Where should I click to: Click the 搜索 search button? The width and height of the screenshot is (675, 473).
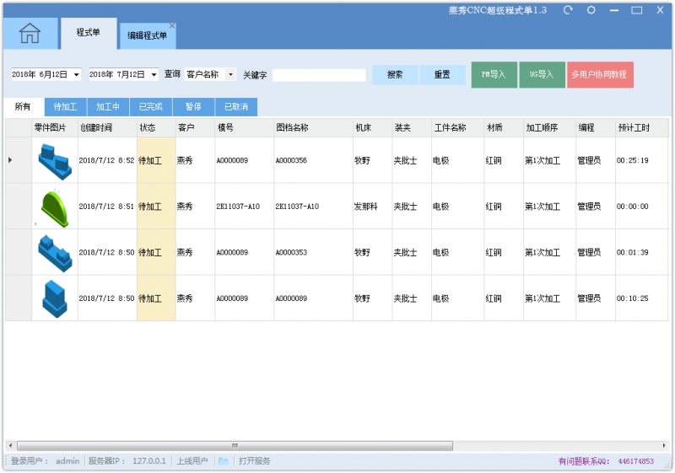point(395,75)
